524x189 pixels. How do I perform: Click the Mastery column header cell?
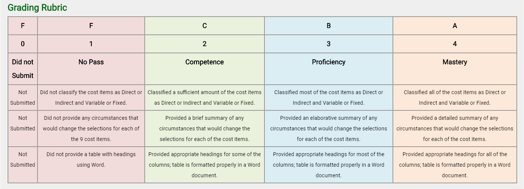(x=455, y=69)
